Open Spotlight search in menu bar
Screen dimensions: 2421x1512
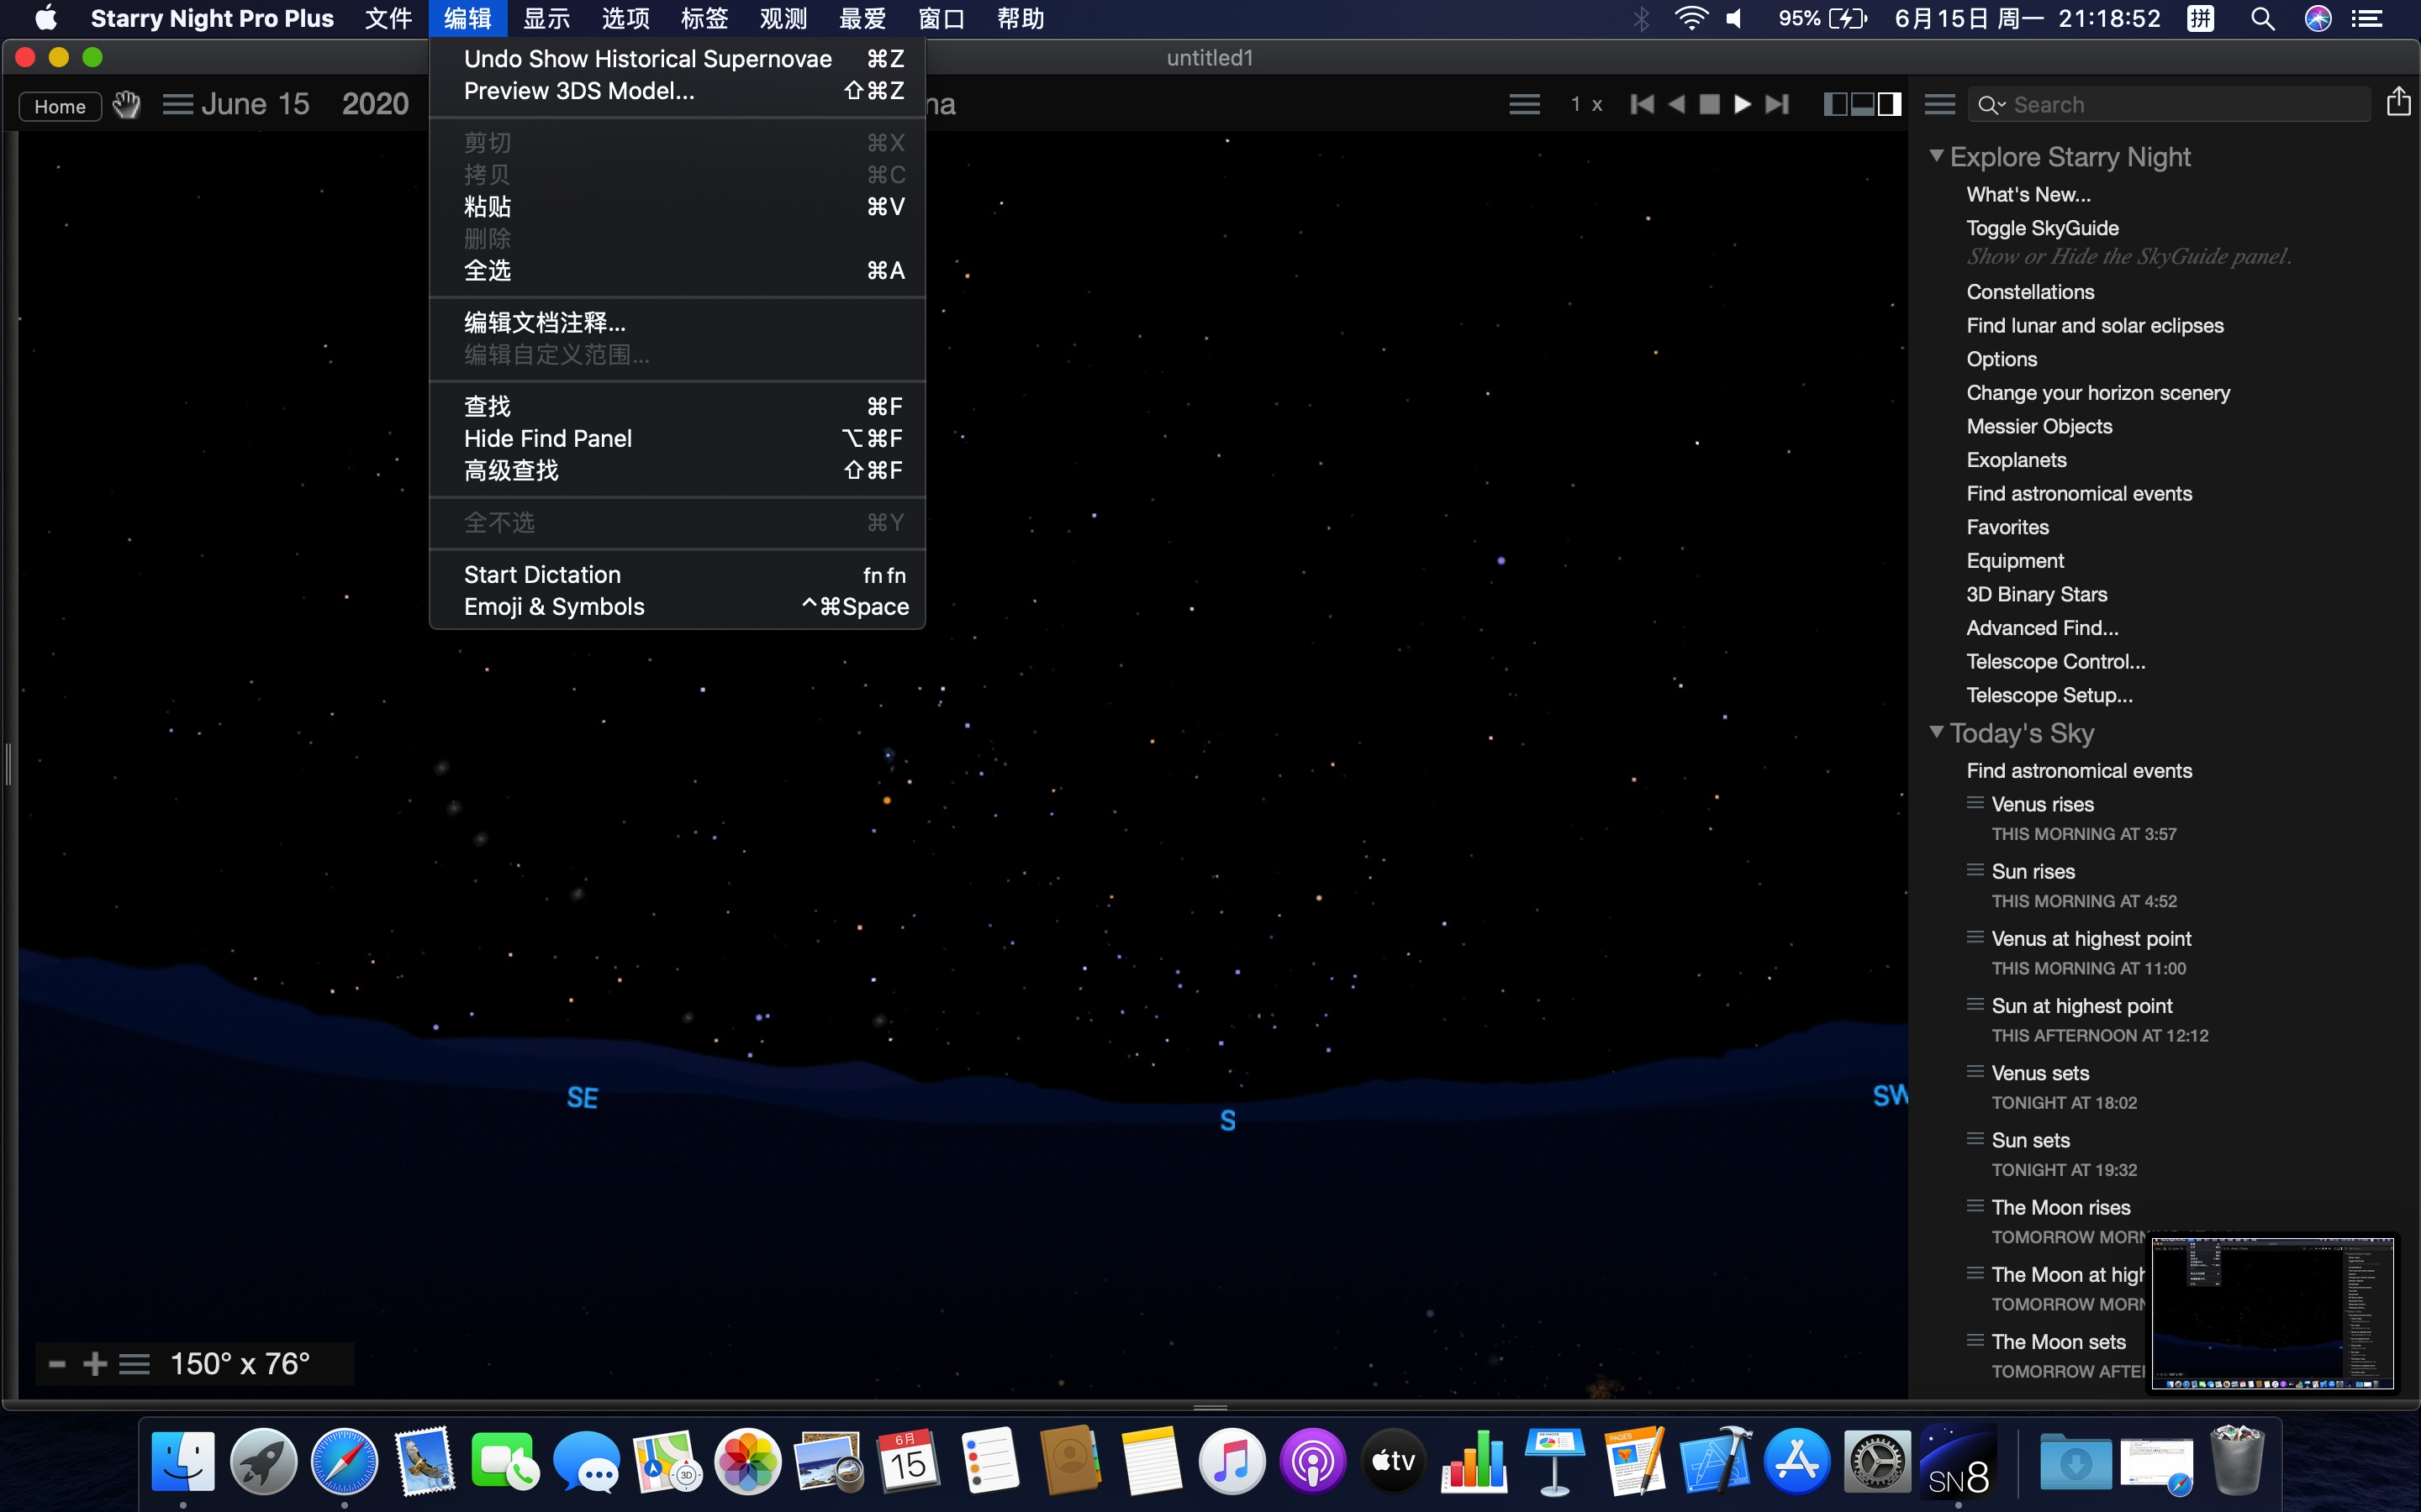point(2262,18)
